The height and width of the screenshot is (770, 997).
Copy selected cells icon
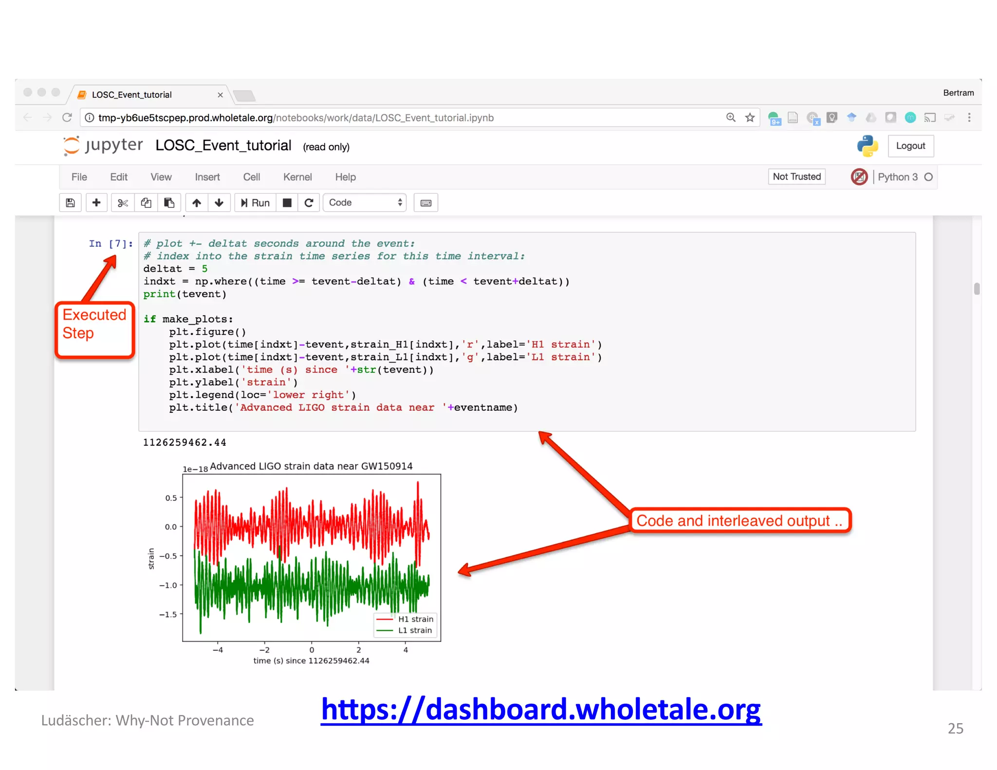coord(146,203)
